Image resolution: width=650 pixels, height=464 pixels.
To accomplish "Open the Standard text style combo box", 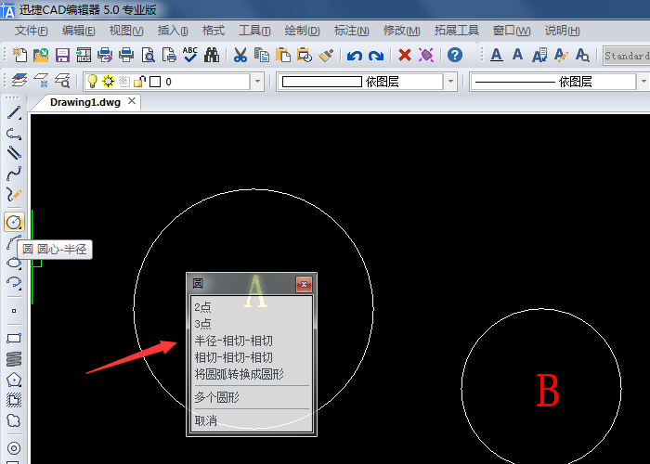I will point(627,56).
